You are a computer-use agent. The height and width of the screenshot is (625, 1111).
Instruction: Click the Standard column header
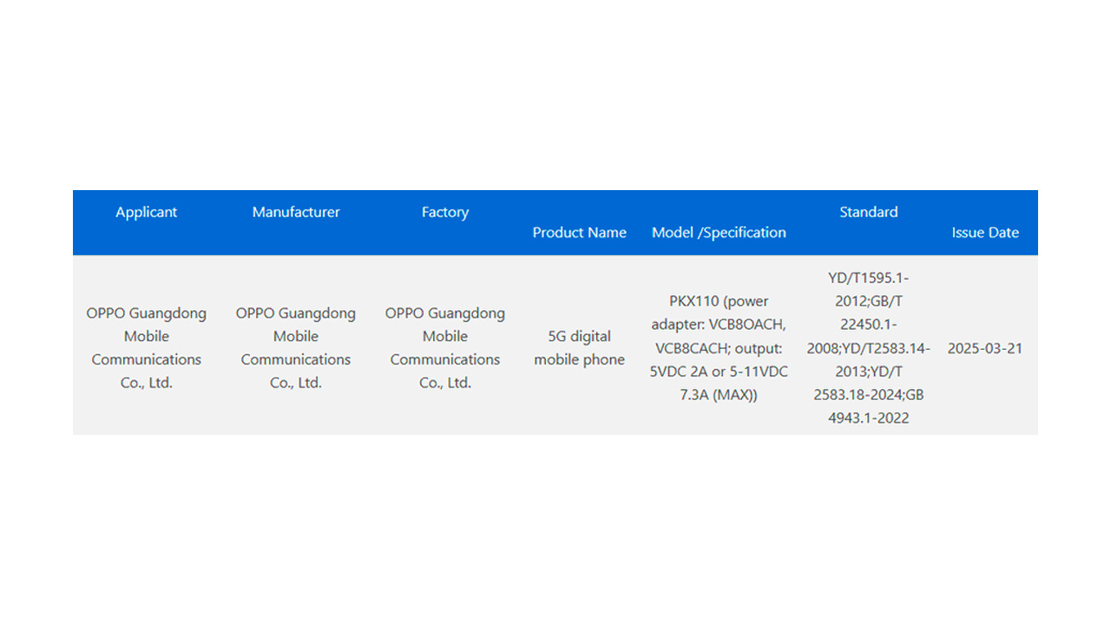tap(869, 213)
